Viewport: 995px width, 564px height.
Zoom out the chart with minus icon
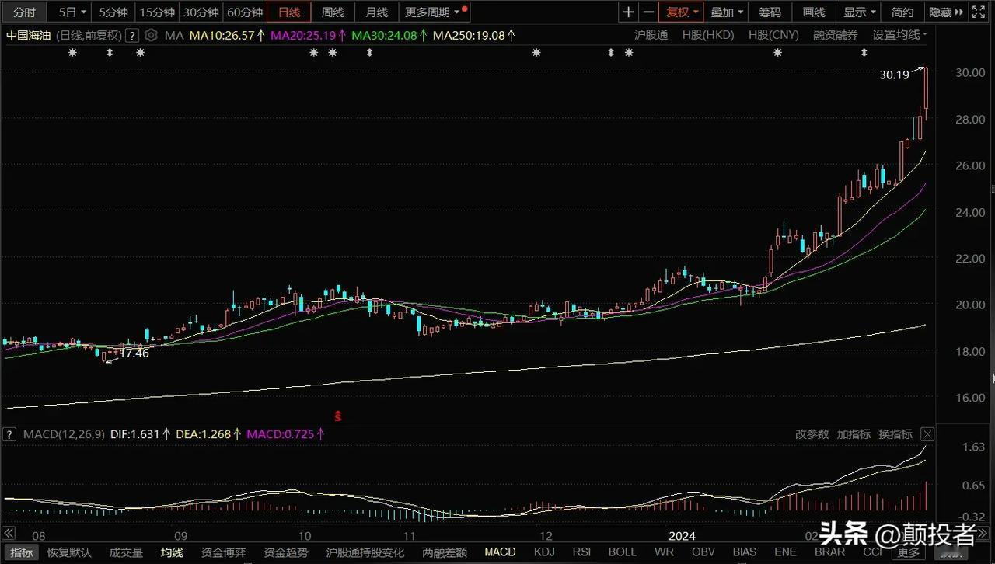coord(648,12)
